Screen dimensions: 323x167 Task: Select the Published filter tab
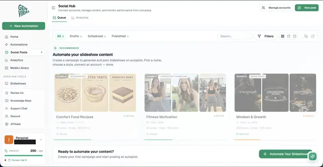pos(120,36)
